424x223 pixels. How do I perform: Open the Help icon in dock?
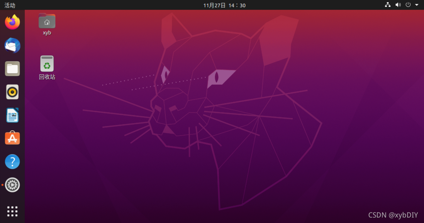[12, 161]
